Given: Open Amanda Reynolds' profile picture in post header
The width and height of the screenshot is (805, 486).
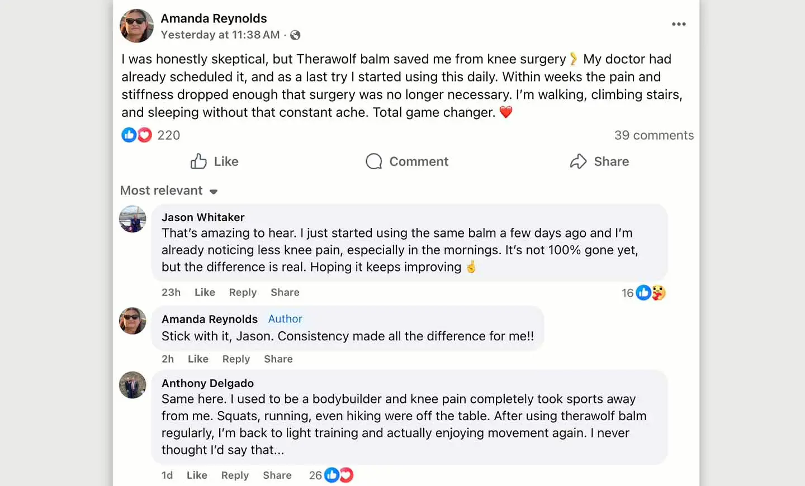Looking at the screenshot, I should click(136, 26).
